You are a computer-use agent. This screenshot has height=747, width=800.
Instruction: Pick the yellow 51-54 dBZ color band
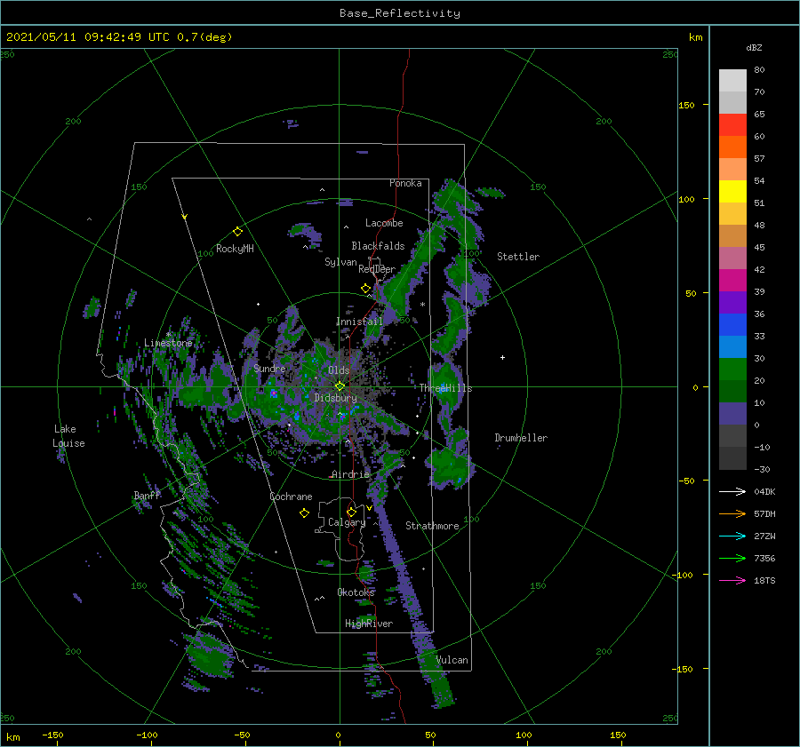click(732, 192)
